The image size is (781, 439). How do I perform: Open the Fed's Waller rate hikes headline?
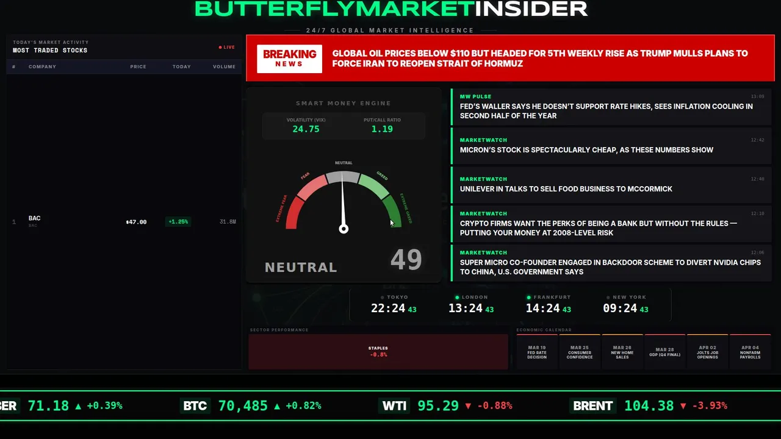pyautogui.click(x=611, y=107)
